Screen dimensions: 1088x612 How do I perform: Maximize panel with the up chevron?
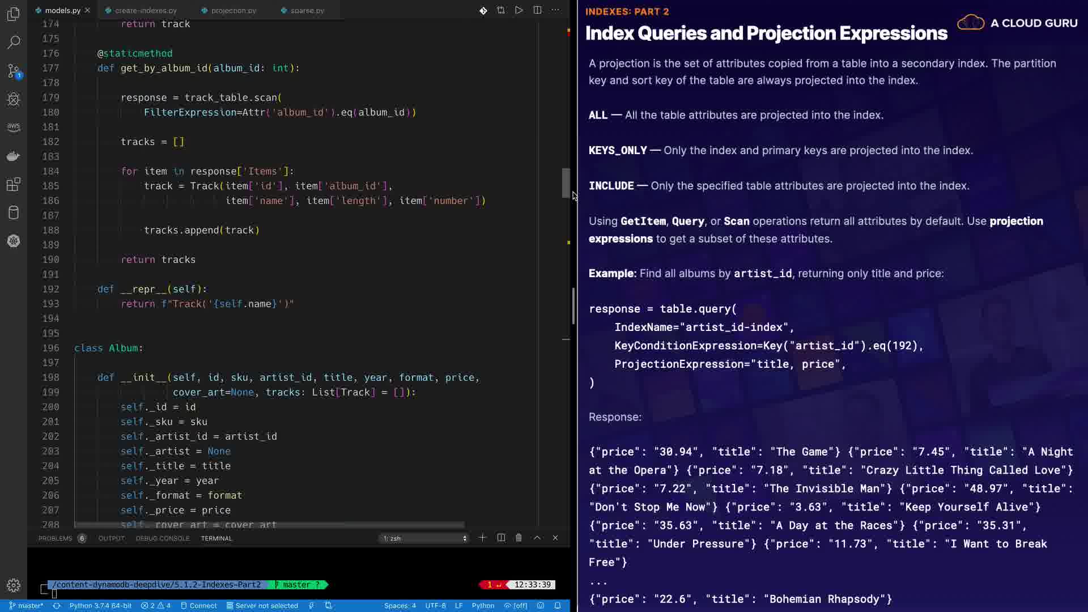(x=537, y=538)
